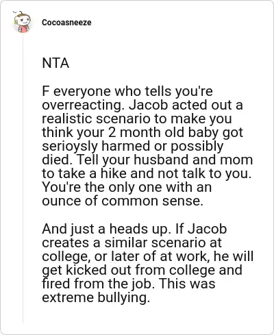
Task: Click the phrase "realistic scenario"
Action: pos(101,119)
